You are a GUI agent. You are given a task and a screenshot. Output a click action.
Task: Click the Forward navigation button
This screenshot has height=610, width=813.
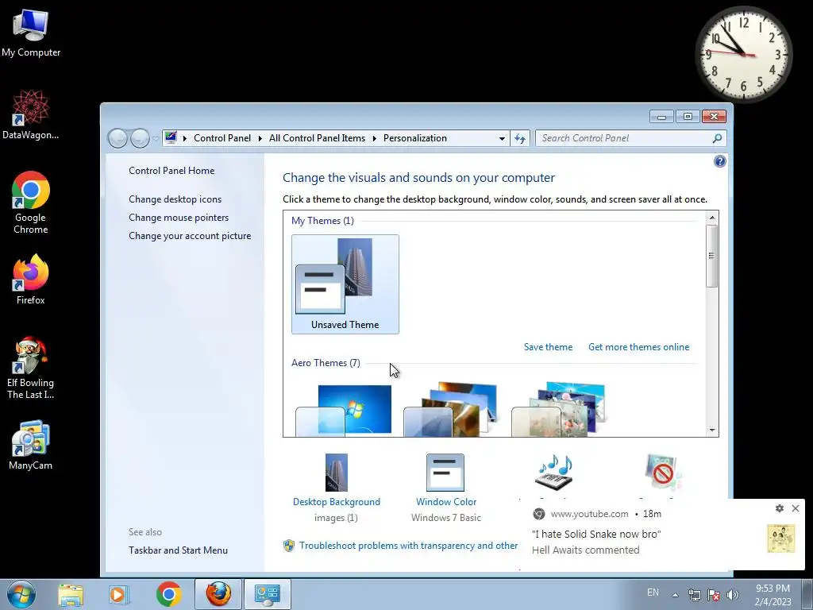tap(140, 138)
